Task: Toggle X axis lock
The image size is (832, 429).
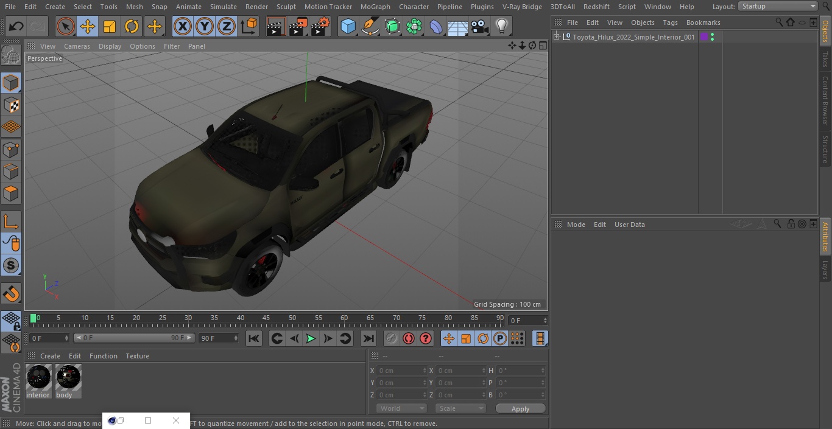Action: [183, 26]
